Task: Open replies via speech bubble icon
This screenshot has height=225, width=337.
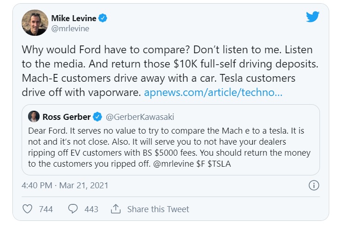Action: point(73,209)
